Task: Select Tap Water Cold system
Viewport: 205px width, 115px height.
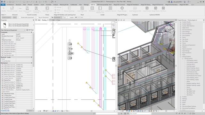Action: 191,91
